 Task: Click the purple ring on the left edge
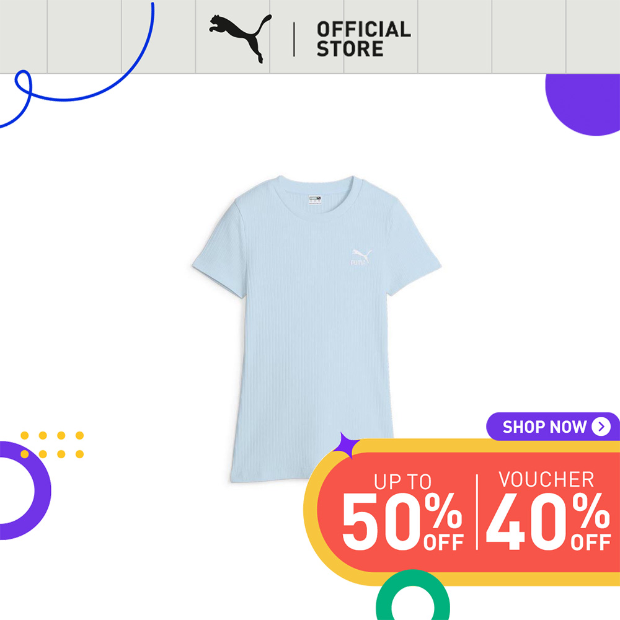click(x=25, y=490)
